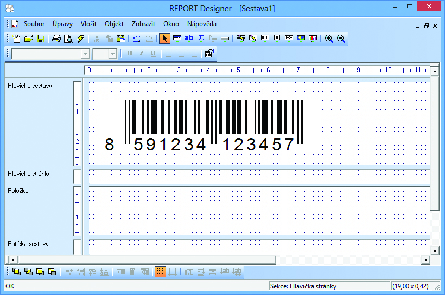The width and height of the screenshot is (445, 295).
Task: Select the Patička sestavy section label
Action: [28, 244]
